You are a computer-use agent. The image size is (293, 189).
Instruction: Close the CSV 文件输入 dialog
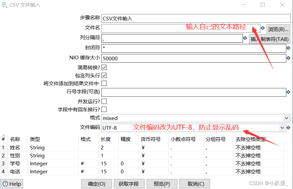point(282,5)
